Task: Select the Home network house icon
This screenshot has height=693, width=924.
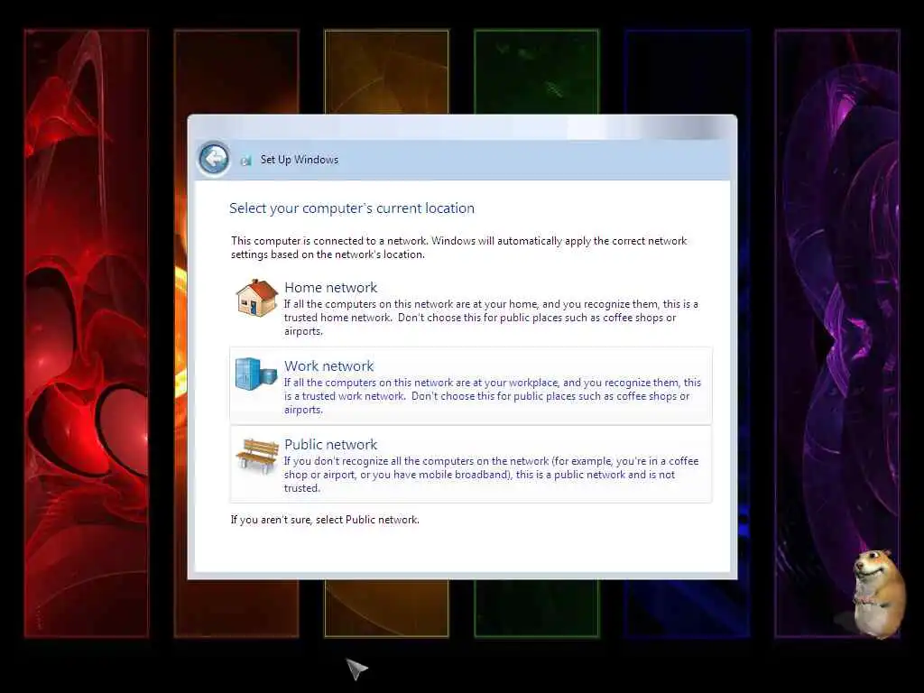Action: (257, 298)
